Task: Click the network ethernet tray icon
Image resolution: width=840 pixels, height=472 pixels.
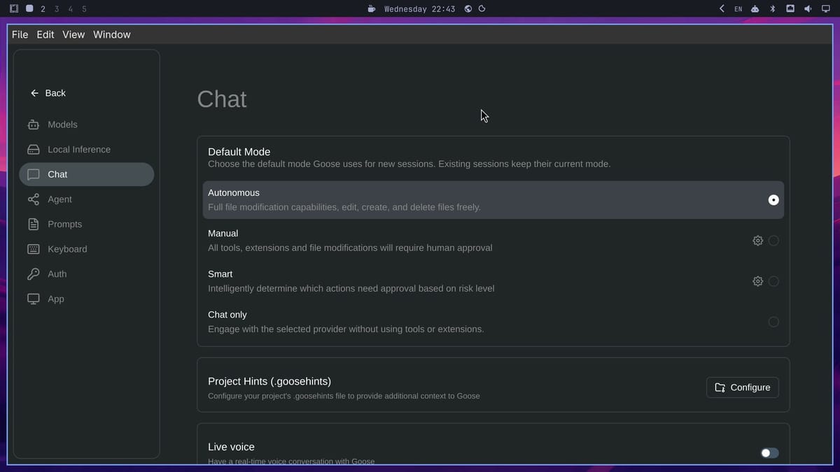Action: [790, 9]
